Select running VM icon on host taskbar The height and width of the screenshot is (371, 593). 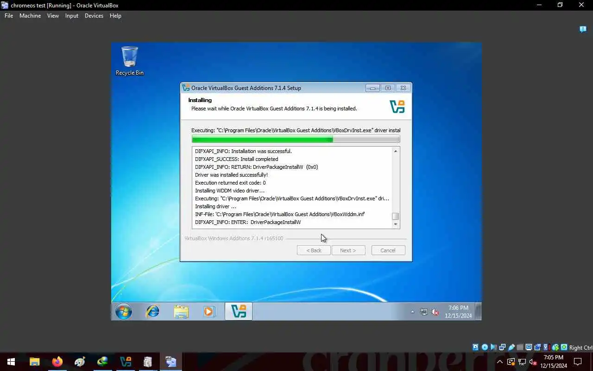point(170,362)
